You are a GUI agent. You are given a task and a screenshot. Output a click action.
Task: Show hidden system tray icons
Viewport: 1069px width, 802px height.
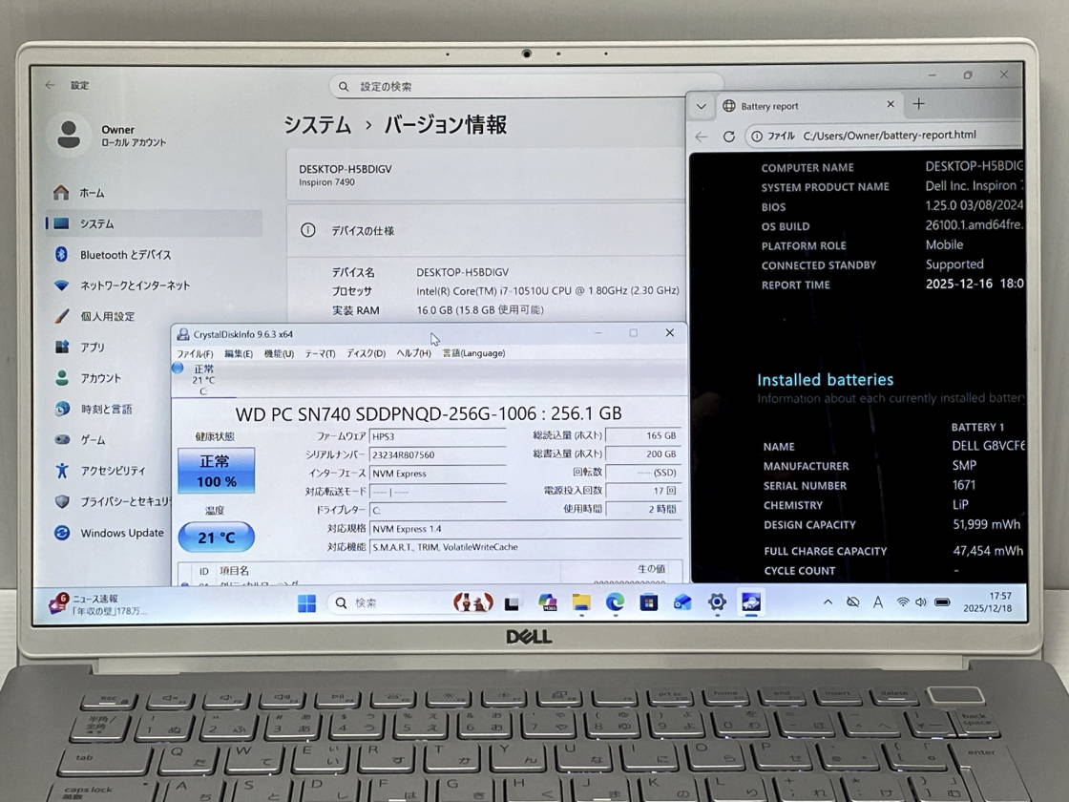[x=828, y=602]
